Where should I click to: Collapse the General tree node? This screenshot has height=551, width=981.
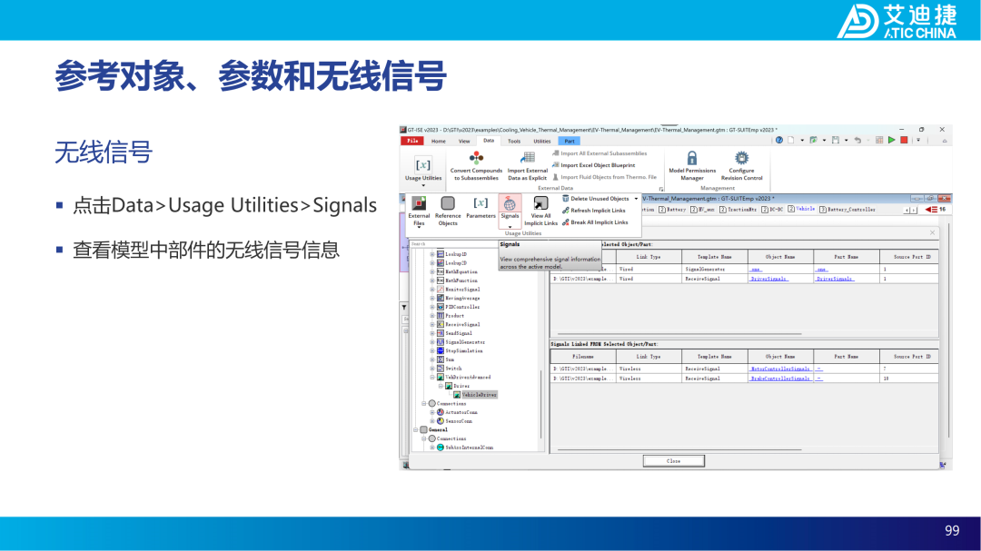416,429
